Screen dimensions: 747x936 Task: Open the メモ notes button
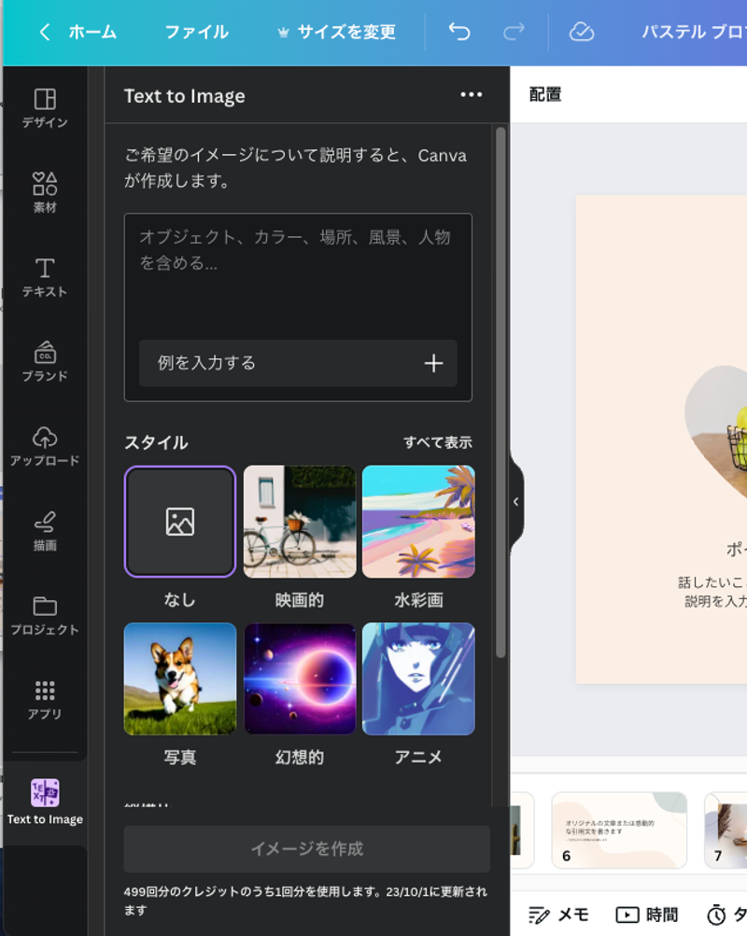[x=559, y=915]
